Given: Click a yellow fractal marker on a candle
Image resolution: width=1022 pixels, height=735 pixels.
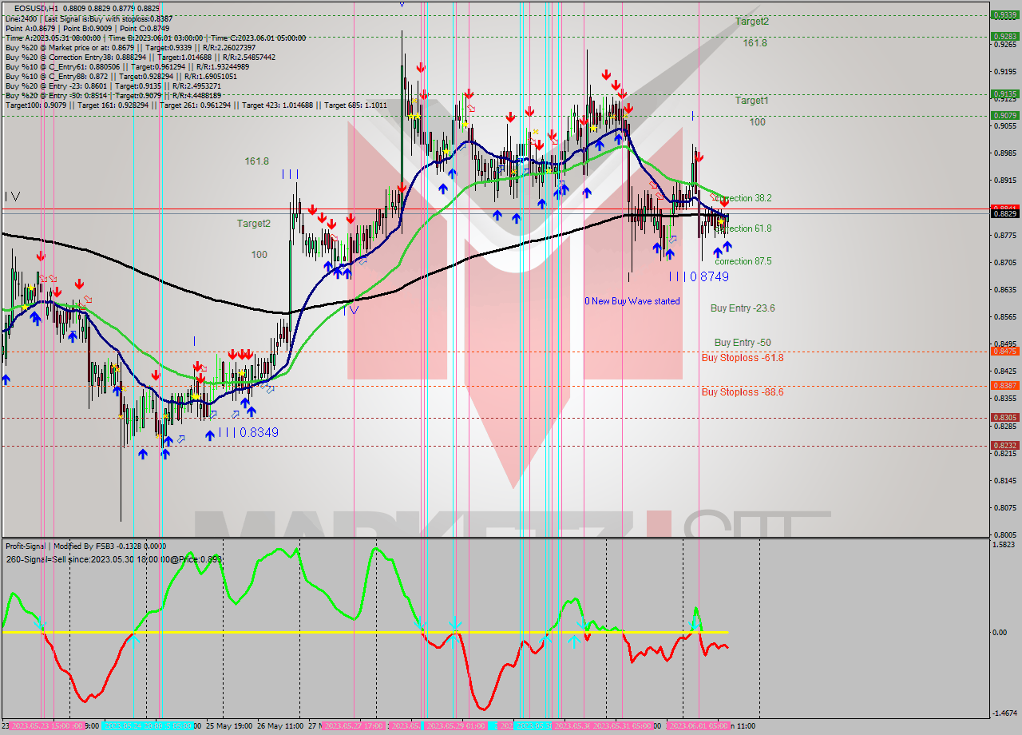Looking at the screenshot, I should [412, 117].
